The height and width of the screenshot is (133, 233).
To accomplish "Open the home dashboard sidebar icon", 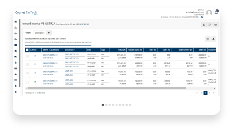I will (15, 22).
